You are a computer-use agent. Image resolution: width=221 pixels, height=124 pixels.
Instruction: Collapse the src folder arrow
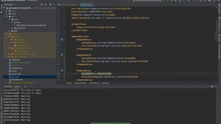[x=7, y=17]
